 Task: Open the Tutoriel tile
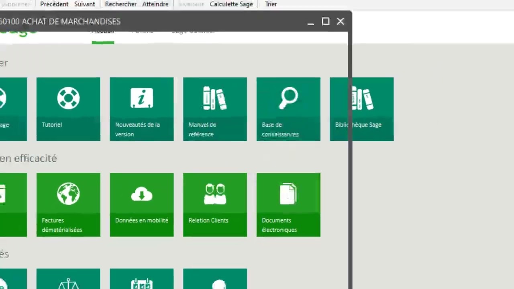tap(68, 109)
